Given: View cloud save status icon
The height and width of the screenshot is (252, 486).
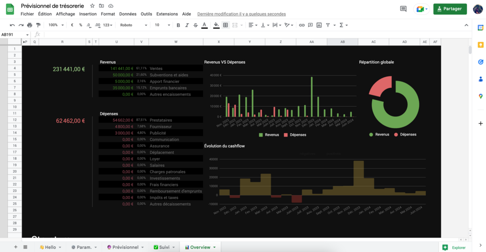Looking at the screenshot, I should click(111, 6).
